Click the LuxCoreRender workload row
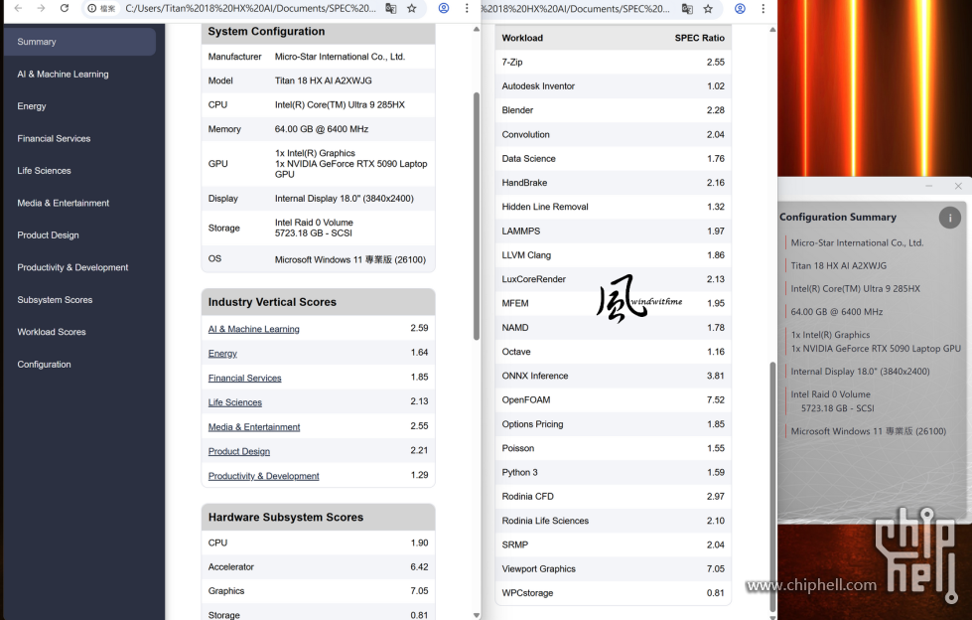This screenshot has height=620, width=972. tap(613, 279)
